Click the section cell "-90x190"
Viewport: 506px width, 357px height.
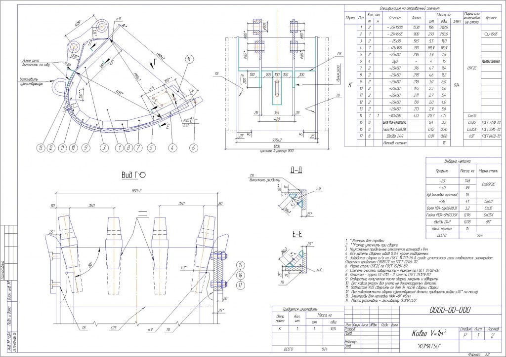tap(394, 116)
